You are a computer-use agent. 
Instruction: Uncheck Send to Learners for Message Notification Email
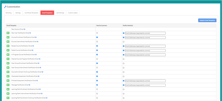pos(97,85)
